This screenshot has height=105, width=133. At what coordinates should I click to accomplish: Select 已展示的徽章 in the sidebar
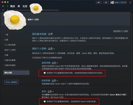click(x=10, y=60)
